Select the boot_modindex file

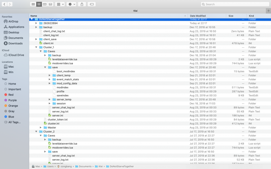[66, 72]
